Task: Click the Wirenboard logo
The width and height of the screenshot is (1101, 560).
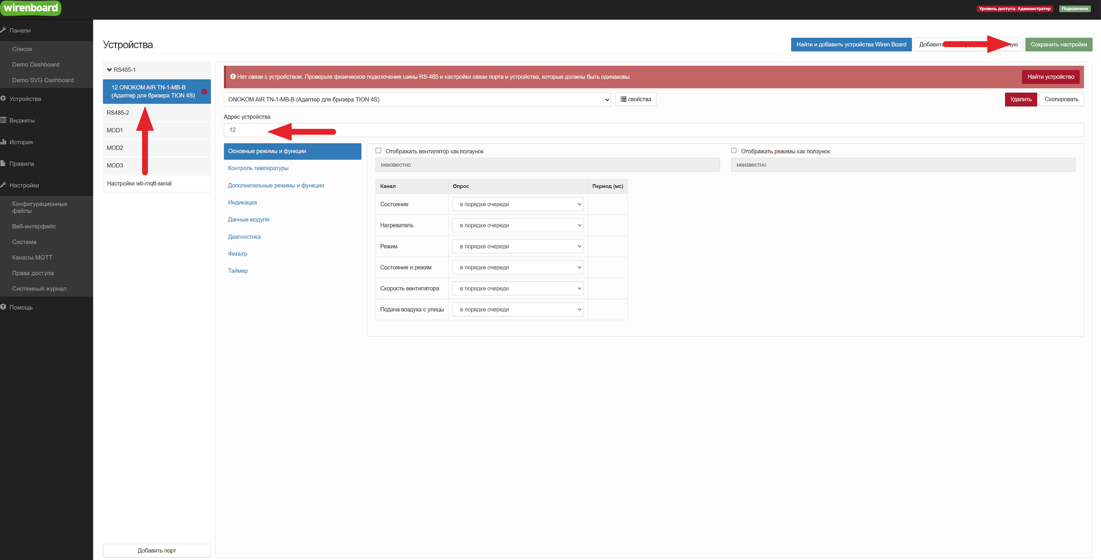Action: [x=30, y=8]
